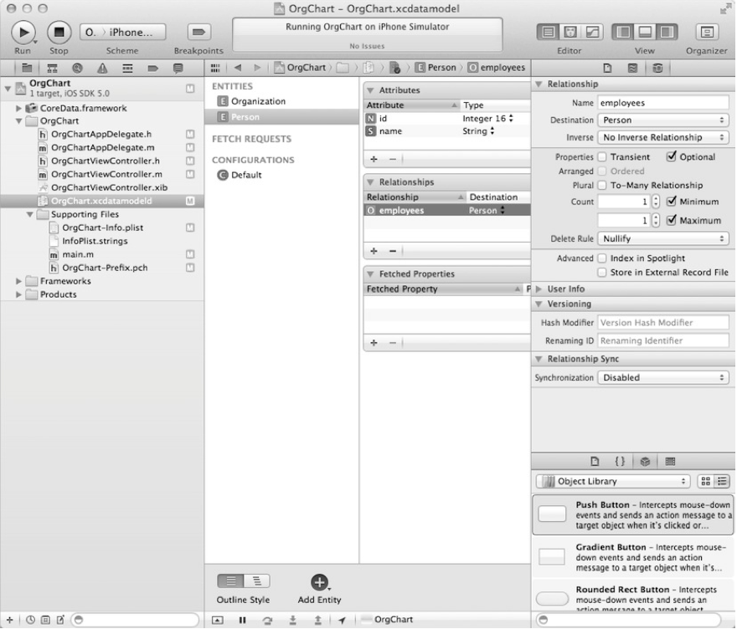The image size is (737, 629).
Task: Uncheck the Minimum count checkbox
Action: coord(672,201)
